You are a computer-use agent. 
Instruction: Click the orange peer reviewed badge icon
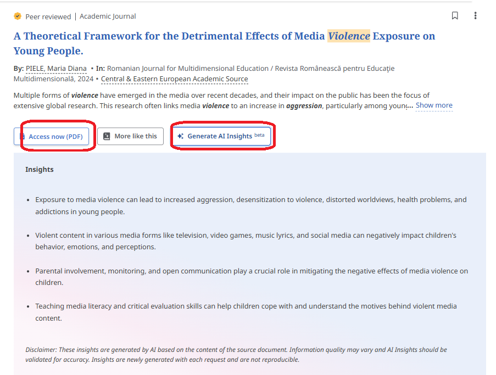pos(18,16)
